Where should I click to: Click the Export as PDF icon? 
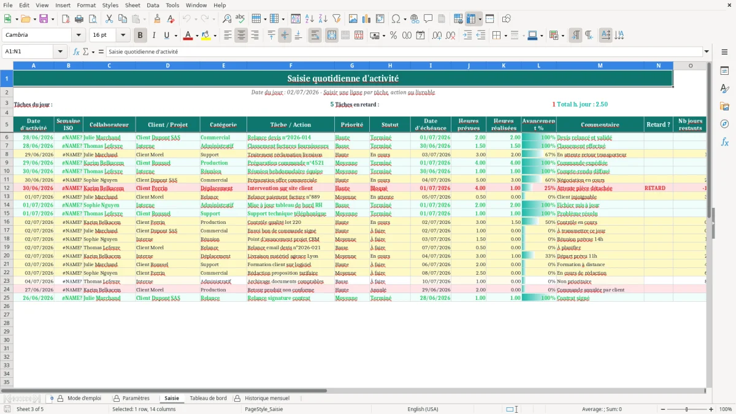coord(66,19)
